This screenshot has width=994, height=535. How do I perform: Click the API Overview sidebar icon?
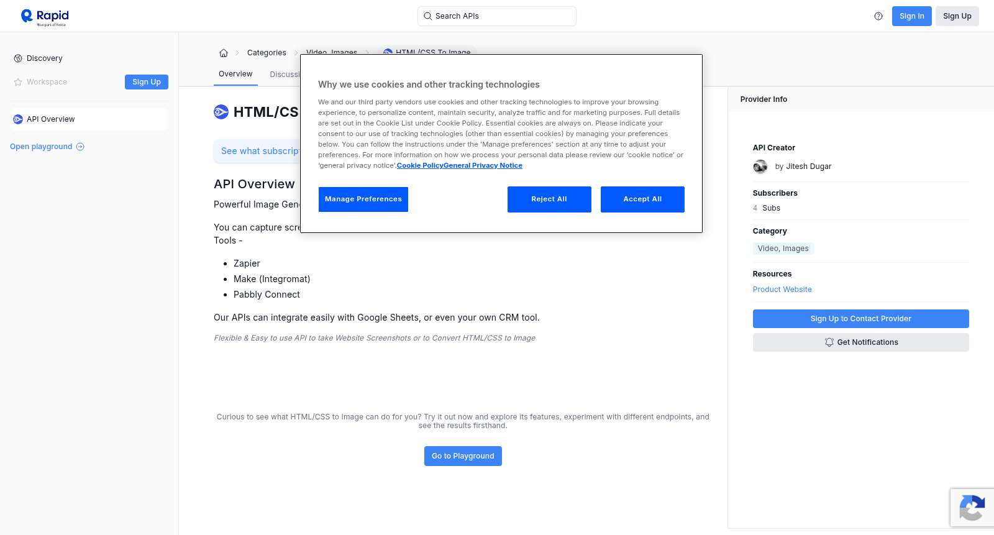point(18,119)
